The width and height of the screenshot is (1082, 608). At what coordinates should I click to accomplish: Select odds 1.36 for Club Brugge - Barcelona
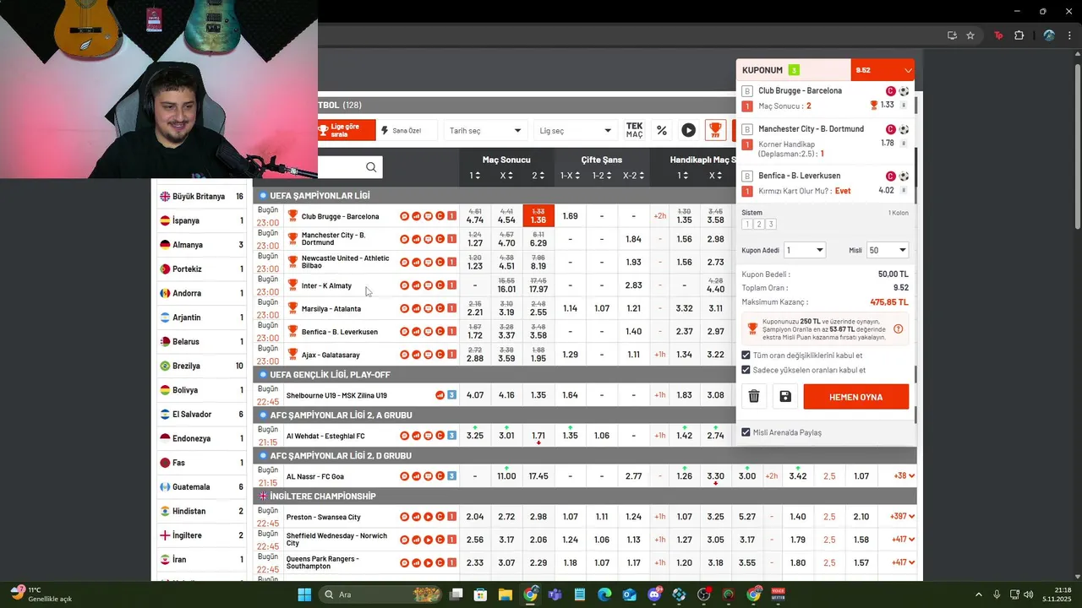pos(538,216)
